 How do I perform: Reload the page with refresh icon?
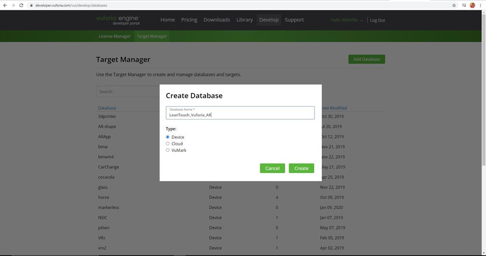pyautogui.click(x=21, y=5)
